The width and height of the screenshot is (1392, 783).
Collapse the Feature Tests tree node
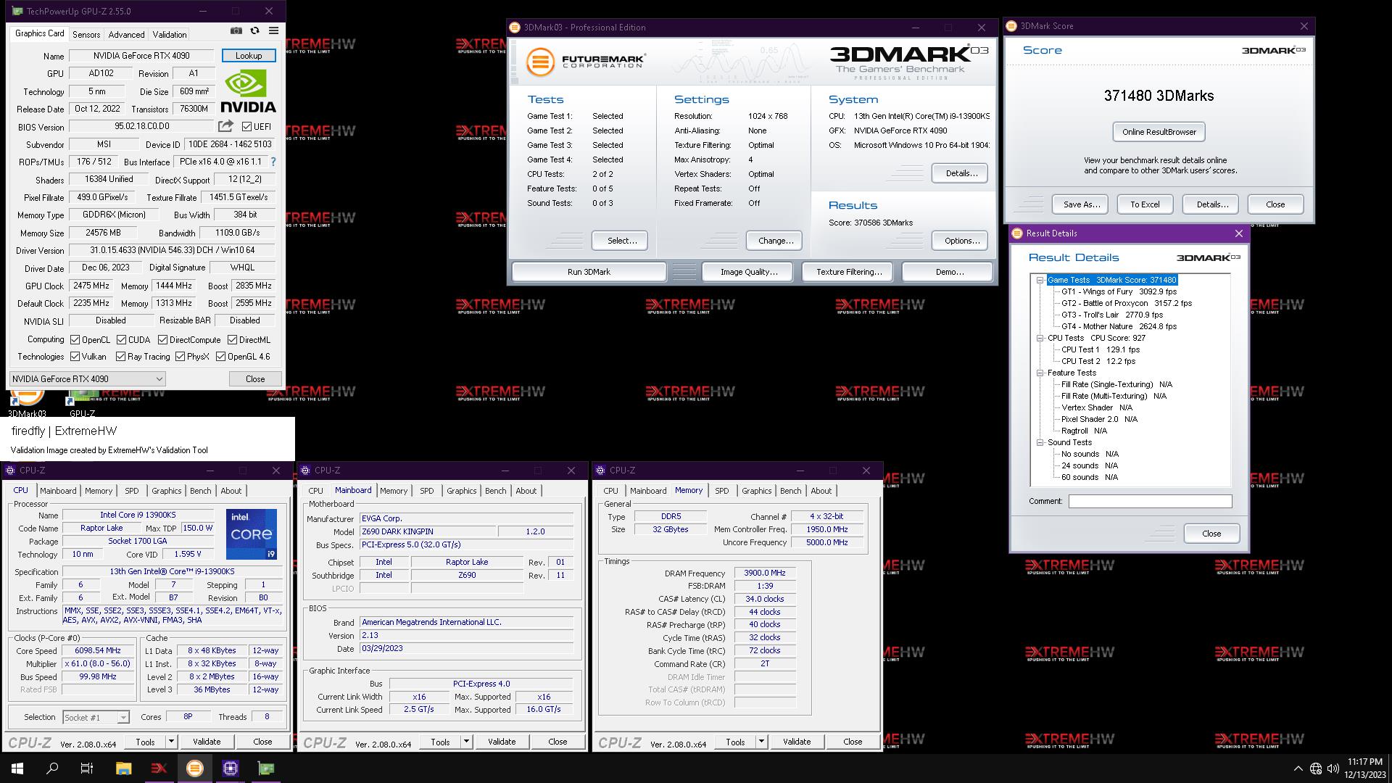pyautogui.click(x=1040, y=373)
